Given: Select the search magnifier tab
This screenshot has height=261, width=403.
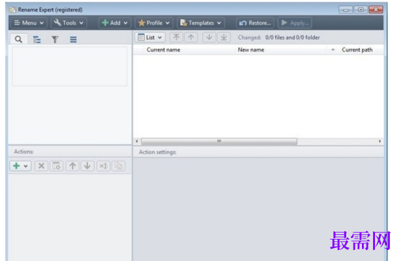Looking at the screenshot, I should 18,39.
